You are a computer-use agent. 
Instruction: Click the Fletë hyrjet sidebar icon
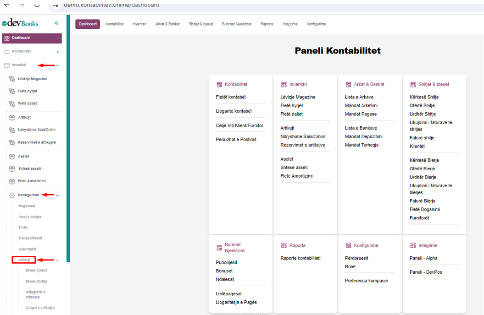(x=12, y=91)
